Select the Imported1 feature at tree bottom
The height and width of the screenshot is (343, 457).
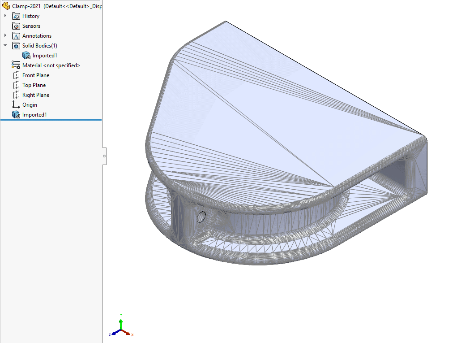(x=36, y=114)
